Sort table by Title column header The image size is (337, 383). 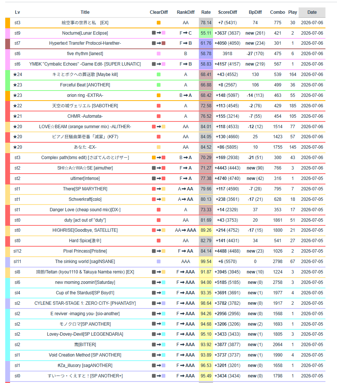pos(85,12)
